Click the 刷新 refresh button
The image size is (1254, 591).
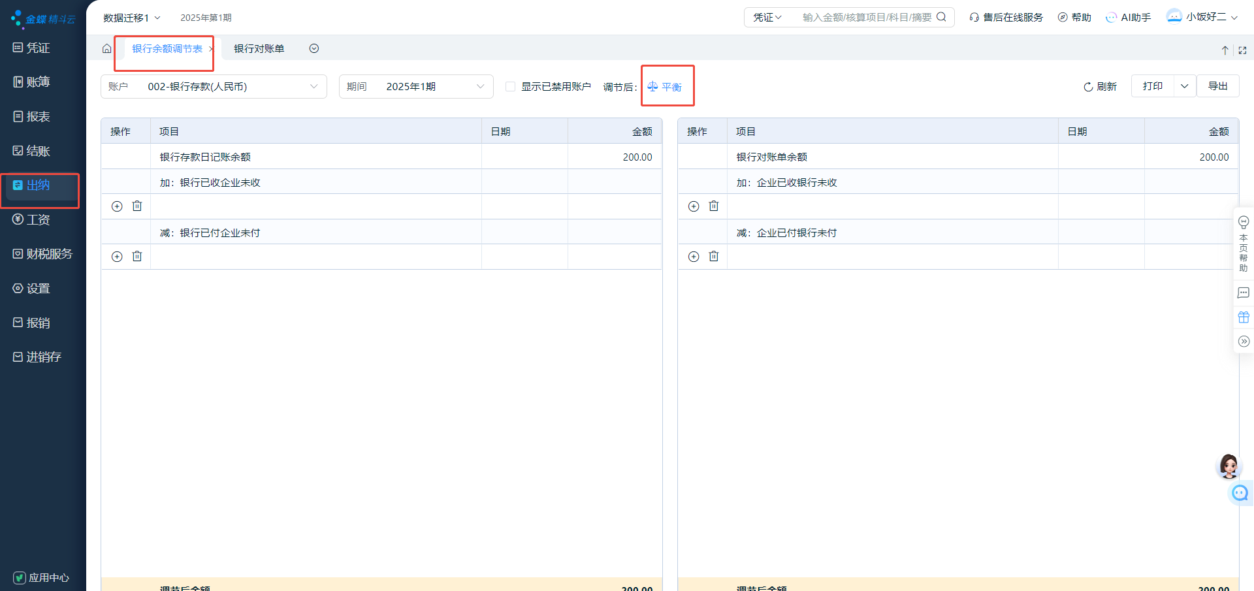tap(1100, 87)
